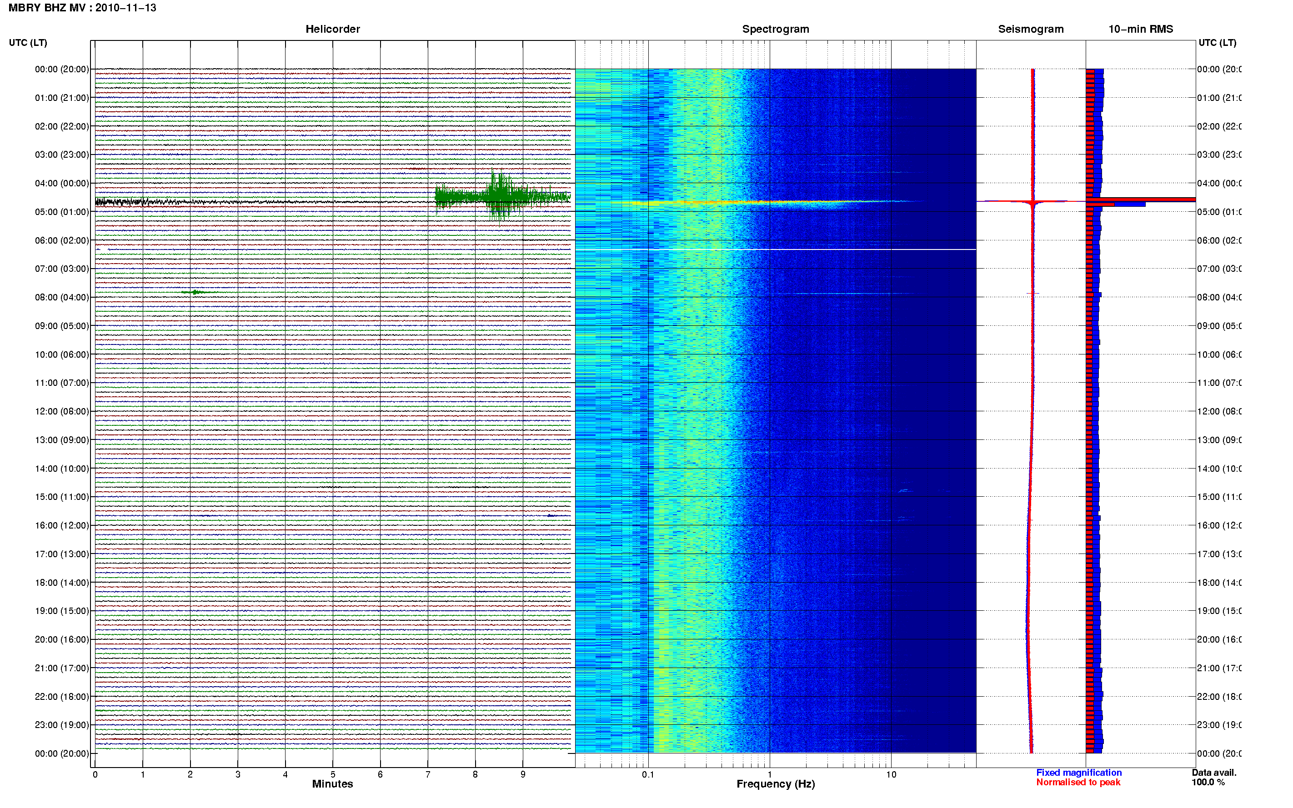Screen dimensions: 1293x808
Task: Click the left '10:00 (06:00)' time label
Action: click(x=62, y=354)
